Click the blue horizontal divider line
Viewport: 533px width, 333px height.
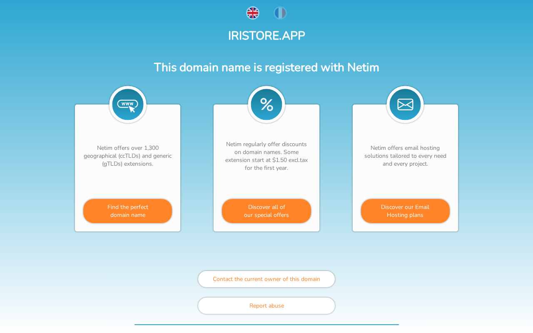tap(266, 324)
